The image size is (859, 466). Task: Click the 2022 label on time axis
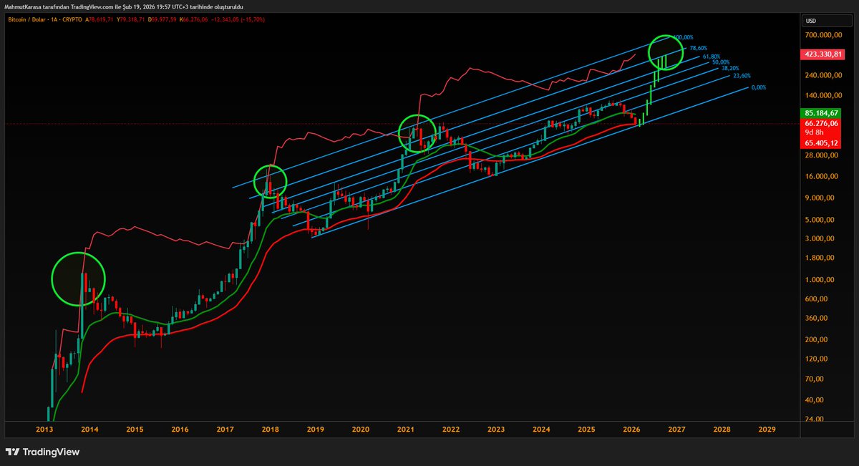(x=451, y=429)
